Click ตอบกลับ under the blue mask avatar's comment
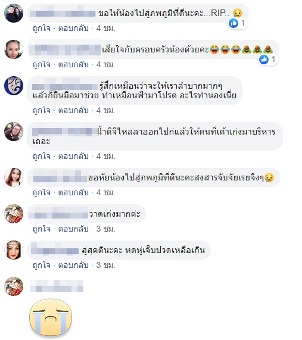The height and width of the screenshot is (340, 302). pos(73,110)
